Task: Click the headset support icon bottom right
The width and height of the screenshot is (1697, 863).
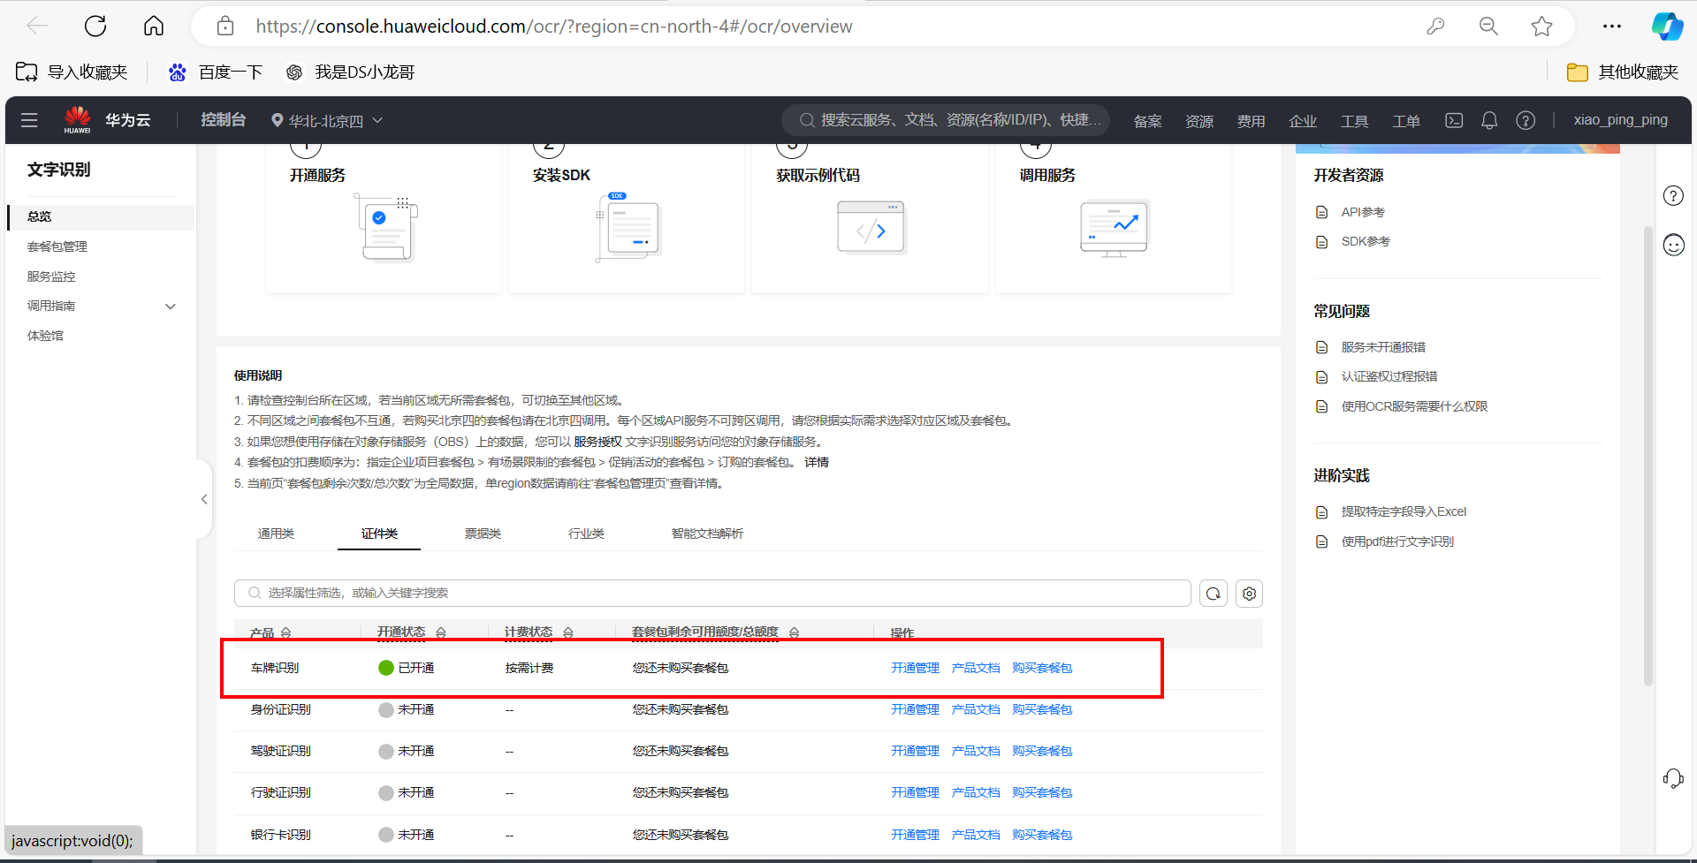Action: [1673, 778]
